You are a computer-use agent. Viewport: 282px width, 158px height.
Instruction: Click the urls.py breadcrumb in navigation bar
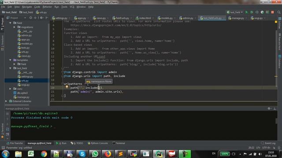[x=41, y=12]
